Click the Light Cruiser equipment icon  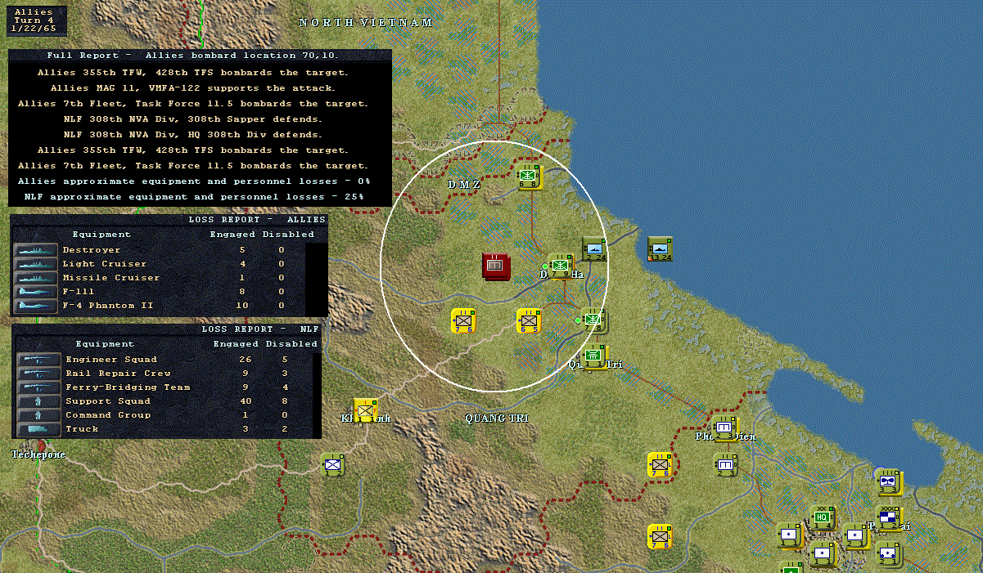click(x=36, y=264)
